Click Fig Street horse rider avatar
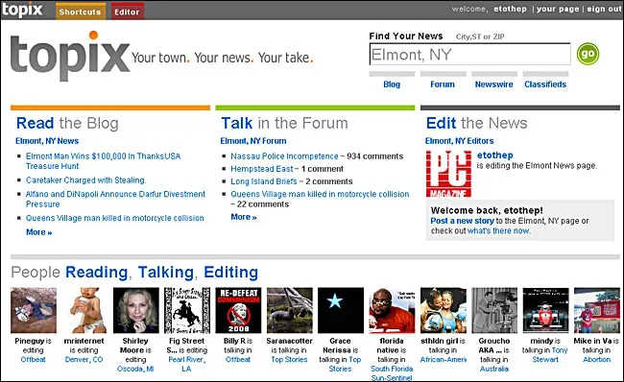The height and width of the screenshot is (382, 624). point(187,310)
